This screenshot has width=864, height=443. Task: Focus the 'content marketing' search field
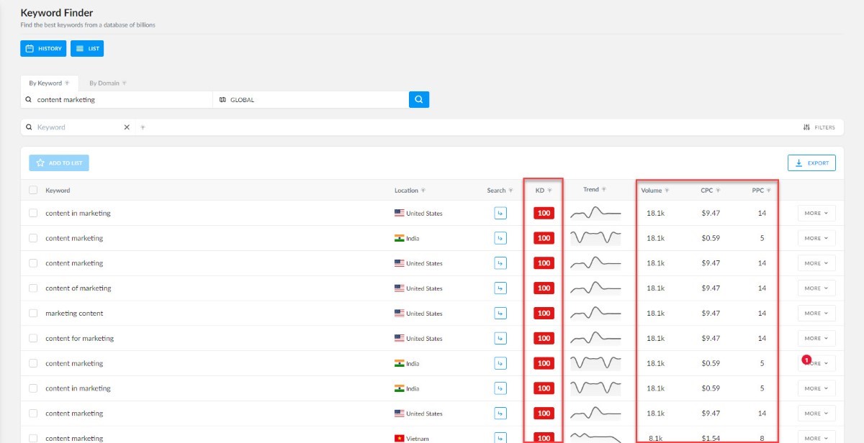pyautogui.click(x=117, y=100)
